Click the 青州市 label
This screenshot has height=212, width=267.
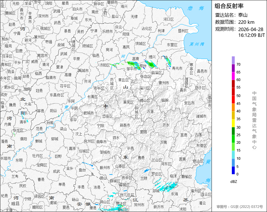pyautogui.click(x=164, y=83)
